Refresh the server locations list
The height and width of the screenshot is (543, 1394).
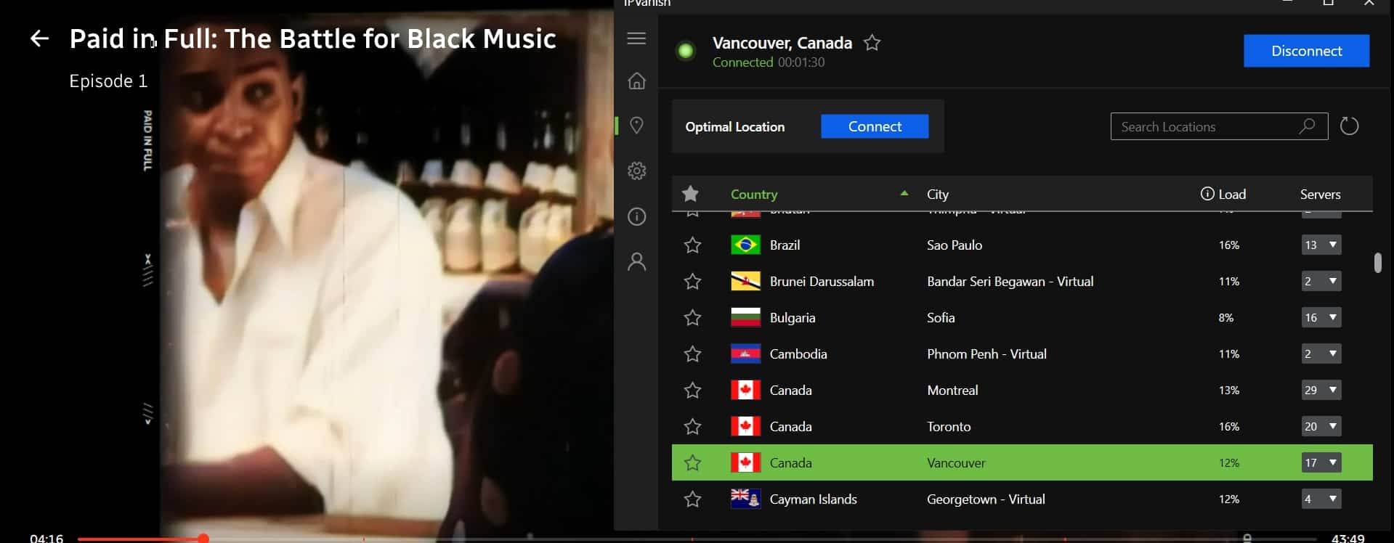pyautogui.click(x=1349, y=126)
